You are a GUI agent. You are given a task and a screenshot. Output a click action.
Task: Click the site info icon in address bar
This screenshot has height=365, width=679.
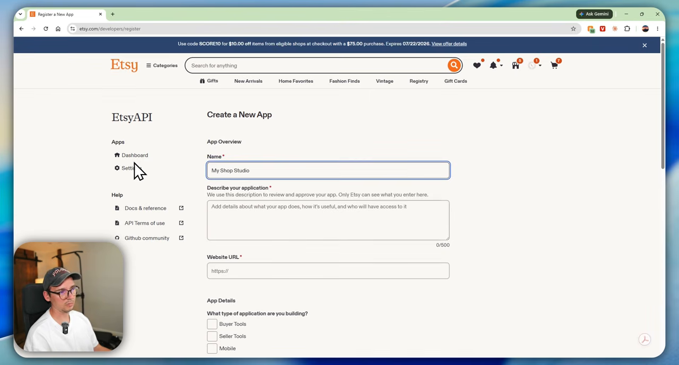pos(73,29)
